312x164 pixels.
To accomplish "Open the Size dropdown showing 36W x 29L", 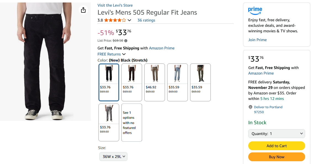I will 113,156.
